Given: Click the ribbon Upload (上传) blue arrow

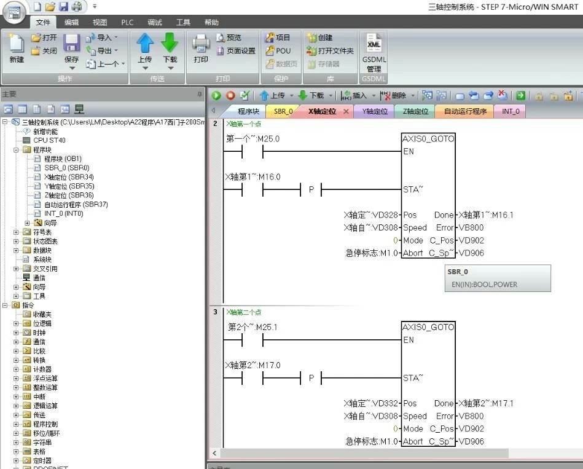Looking at the screenshot, I should point(145,42).
